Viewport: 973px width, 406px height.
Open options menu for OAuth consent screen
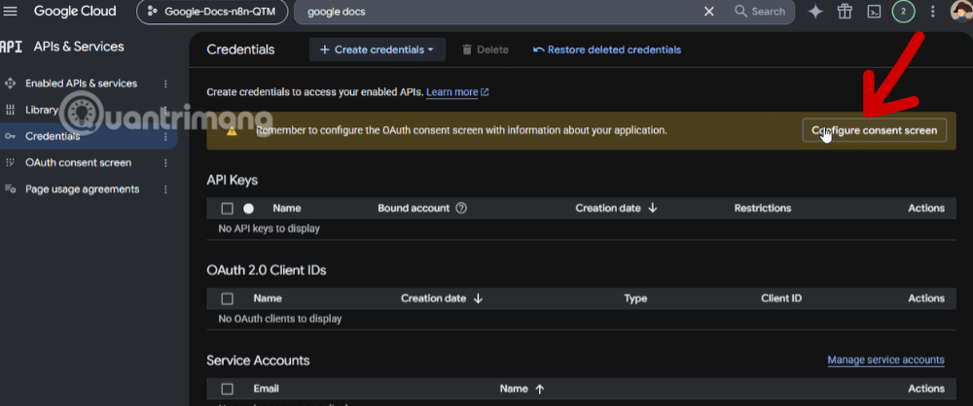click(x=165, y=162)
